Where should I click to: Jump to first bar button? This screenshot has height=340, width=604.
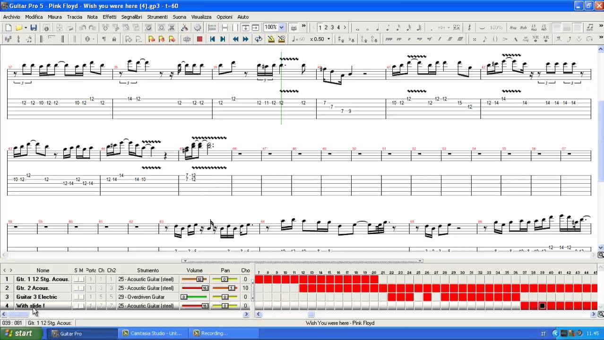pyautogui.click(x=212, y=39)
